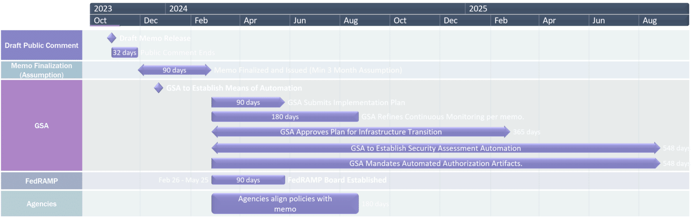This screenshot has width=695, height=219.
Task: Select the GSA swimlane label
Action: [42, 126]
